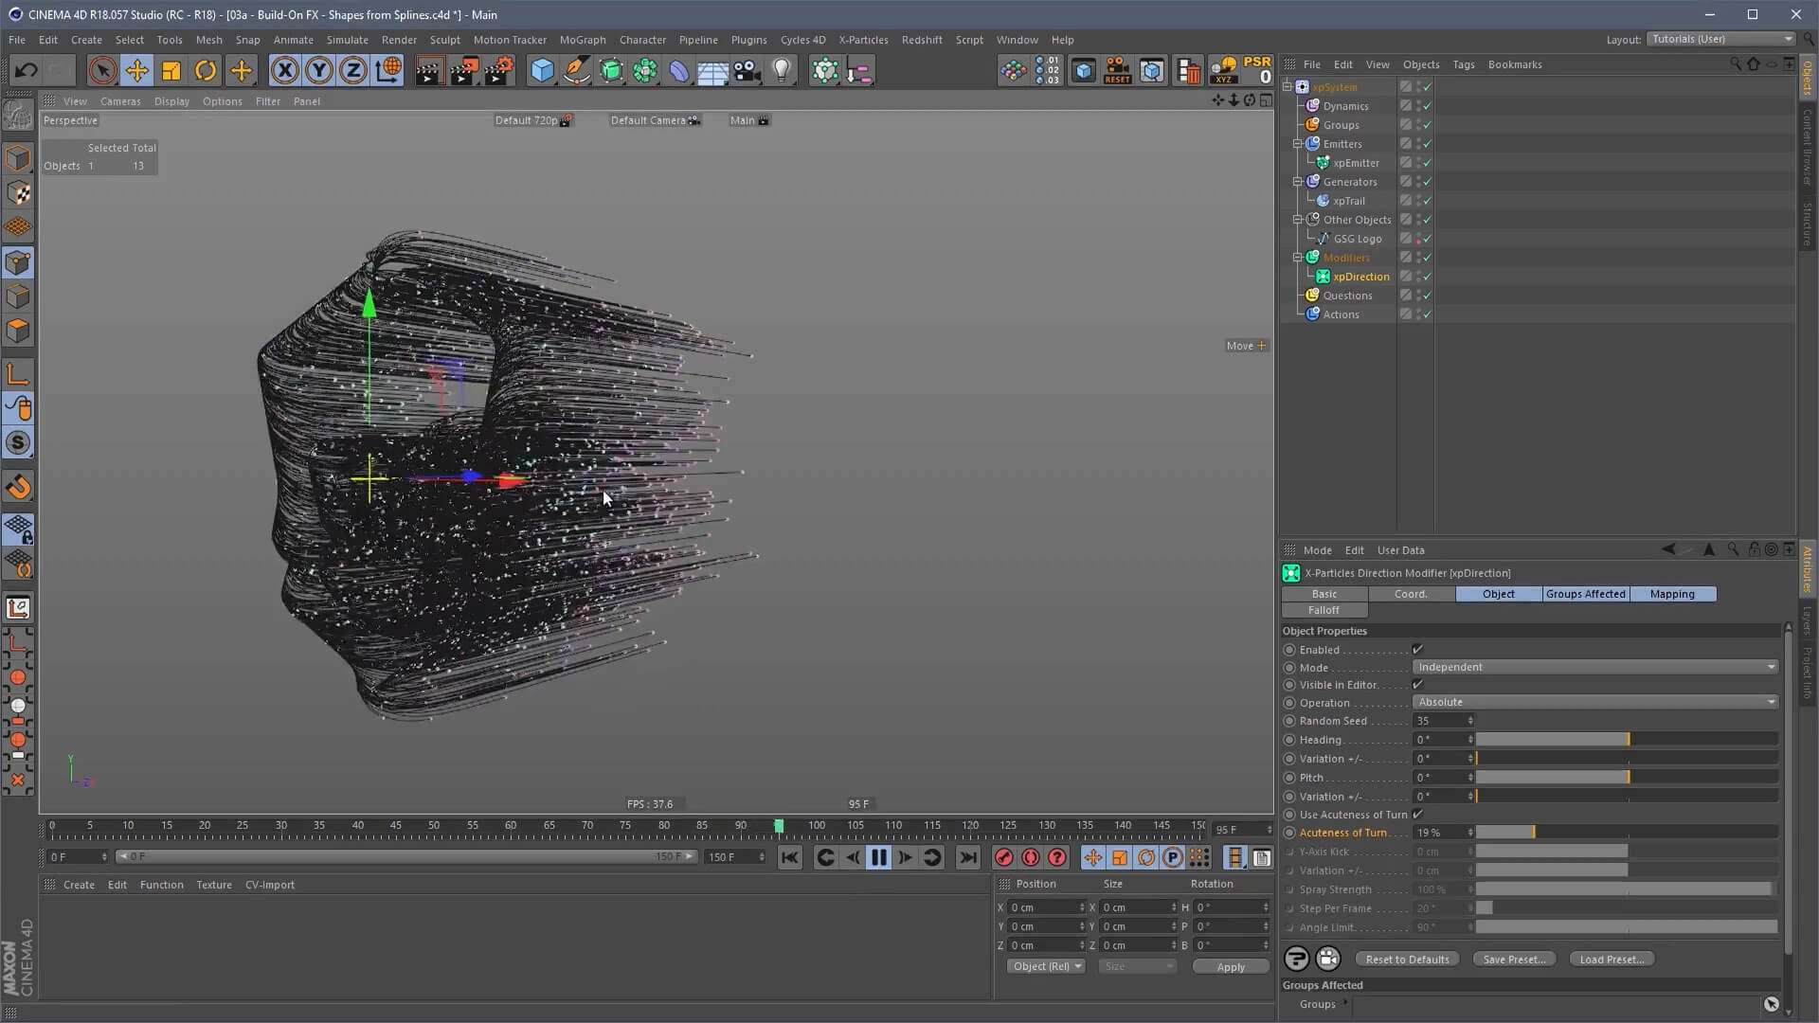The image size is (1819, 1023).
Task: Toggle the X-axis lock icon
Action: (x=284, y=71)
